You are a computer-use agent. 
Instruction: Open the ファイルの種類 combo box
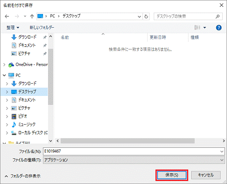tap(134, 160)
